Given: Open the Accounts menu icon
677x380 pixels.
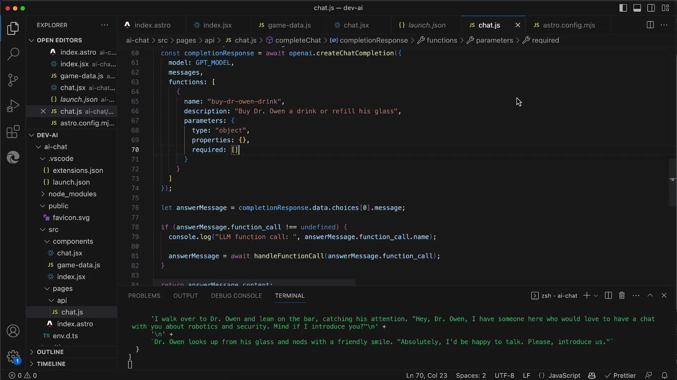Looking at the screenshot, I should click(x=13, y=331).
